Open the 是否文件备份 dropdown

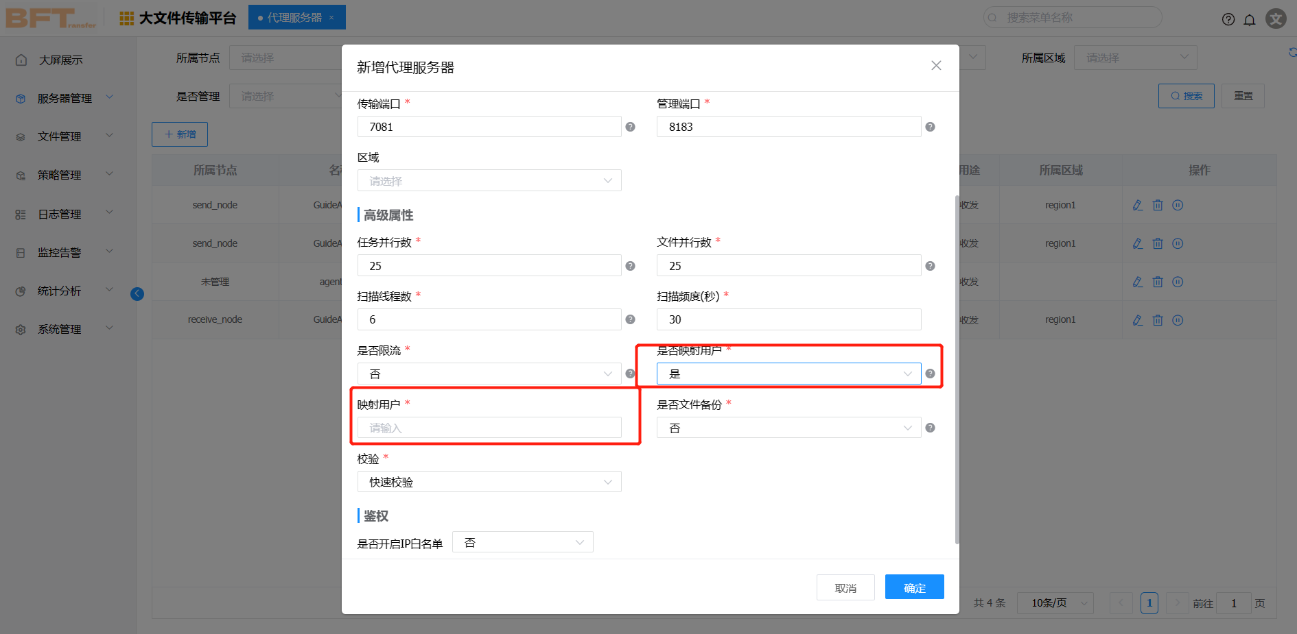click(788, 428)
